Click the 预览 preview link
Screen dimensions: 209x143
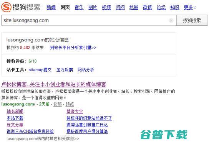(x=70, y=104)
